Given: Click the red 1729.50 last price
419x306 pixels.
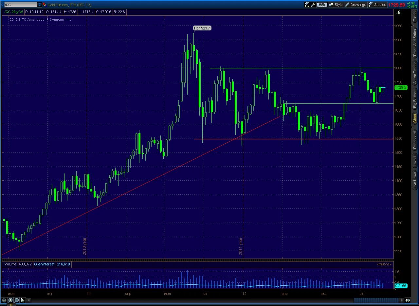Looking at the screenshot, I should point(397,5).
